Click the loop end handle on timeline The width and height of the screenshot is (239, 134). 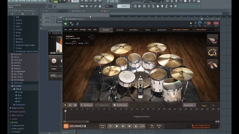pyautogui.click(x=88, y=122)
